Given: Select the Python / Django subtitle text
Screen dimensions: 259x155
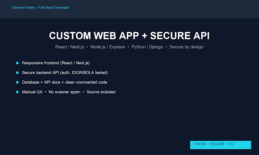Looking at the screenshot, I should [x=147, y=47].
